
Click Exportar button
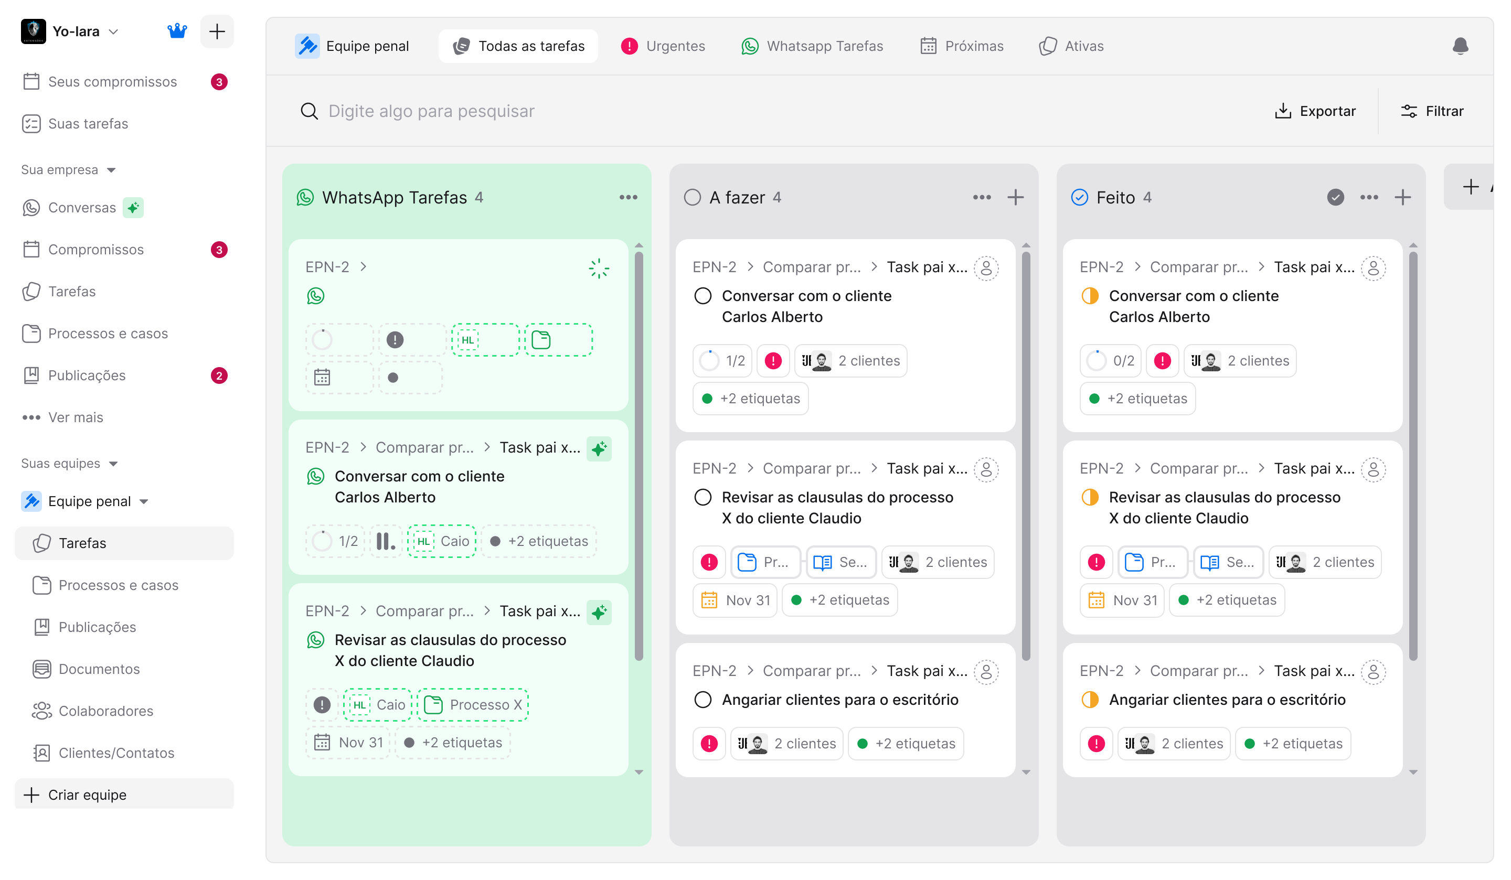[x=1314, y=111]
